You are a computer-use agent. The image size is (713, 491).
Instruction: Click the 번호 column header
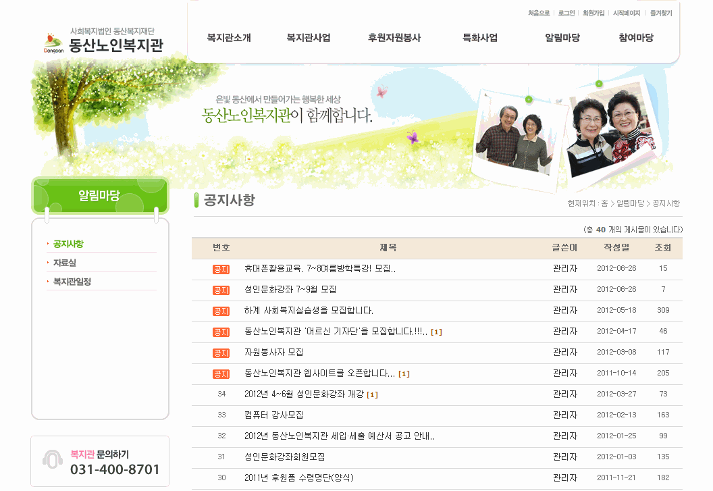click(x=221, y=248)
